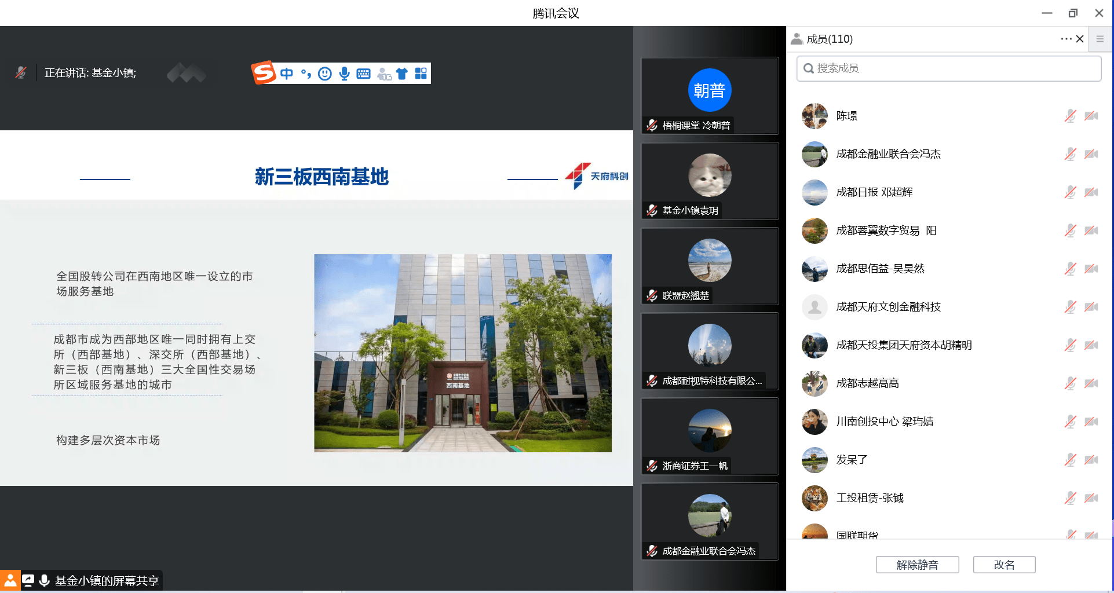Click muted mic icon on 浙商证券王一帆 tile
This screenshot has height=593, width=1114.
click(x=652, y=466)
